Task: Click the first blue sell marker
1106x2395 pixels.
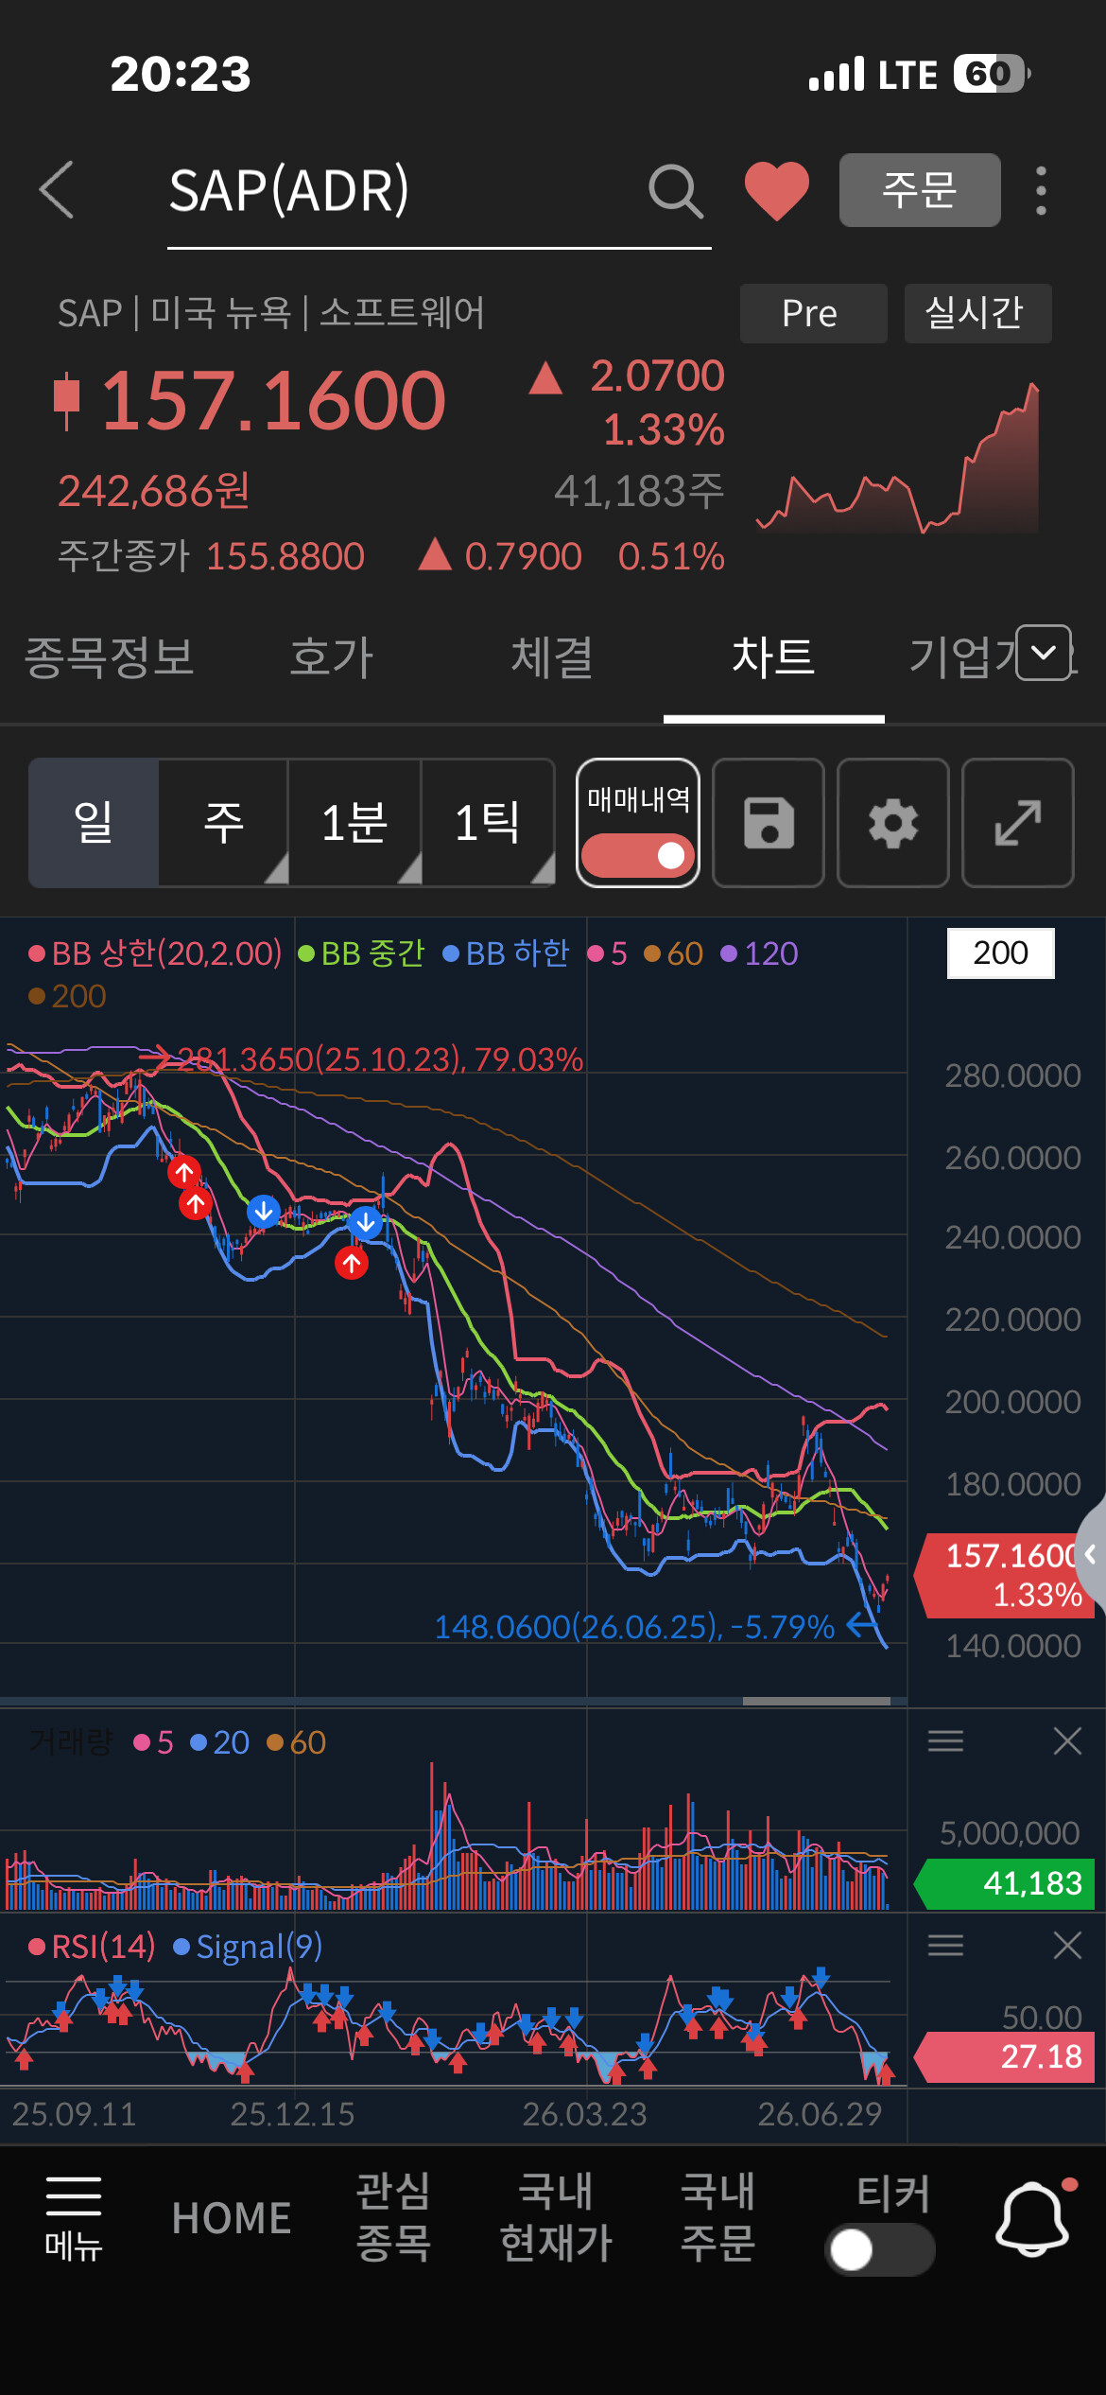Action: coord(264,1210)
